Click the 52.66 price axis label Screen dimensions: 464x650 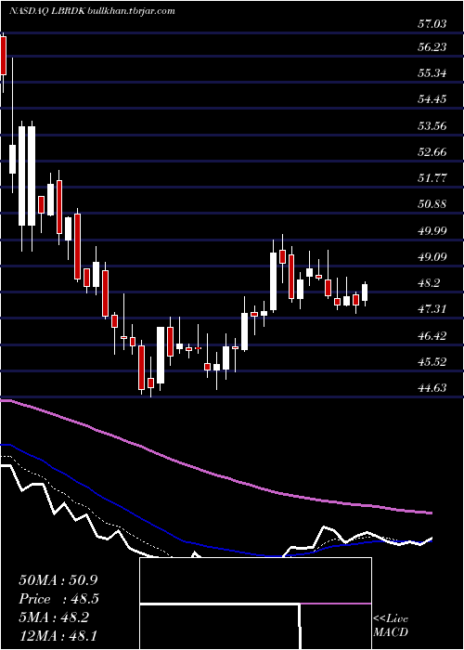(432, 152)
